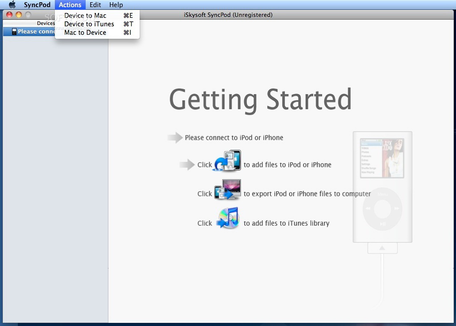Open the Edit menu
The image size is (456, 326).
coord(95,4)
